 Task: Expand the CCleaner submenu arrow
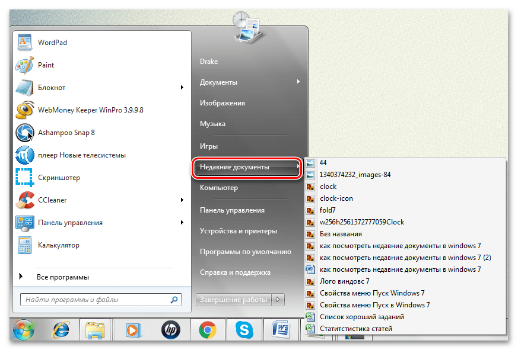[x=182, y=200]
